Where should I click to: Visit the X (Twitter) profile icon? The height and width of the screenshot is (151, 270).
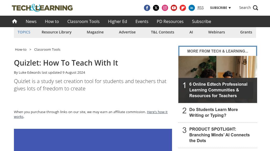click(x=156, y=8)
